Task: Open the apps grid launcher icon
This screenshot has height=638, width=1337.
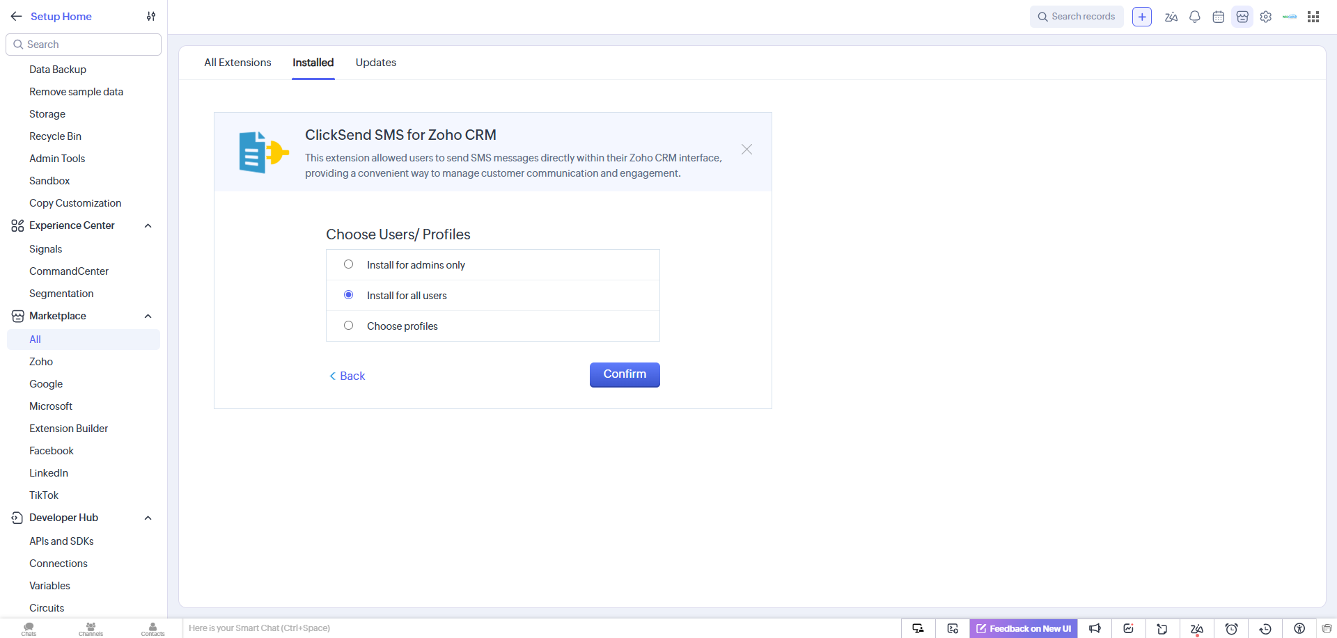Action: click(x=1313, y=17)
